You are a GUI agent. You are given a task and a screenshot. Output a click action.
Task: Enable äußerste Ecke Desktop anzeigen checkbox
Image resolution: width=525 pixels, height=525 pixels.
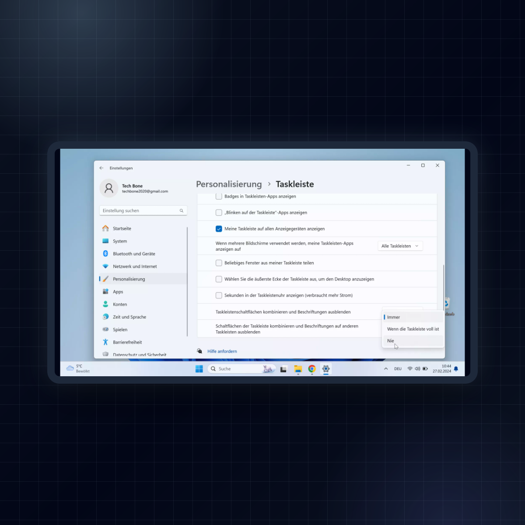pyautogui.click(x=219, y=279)
